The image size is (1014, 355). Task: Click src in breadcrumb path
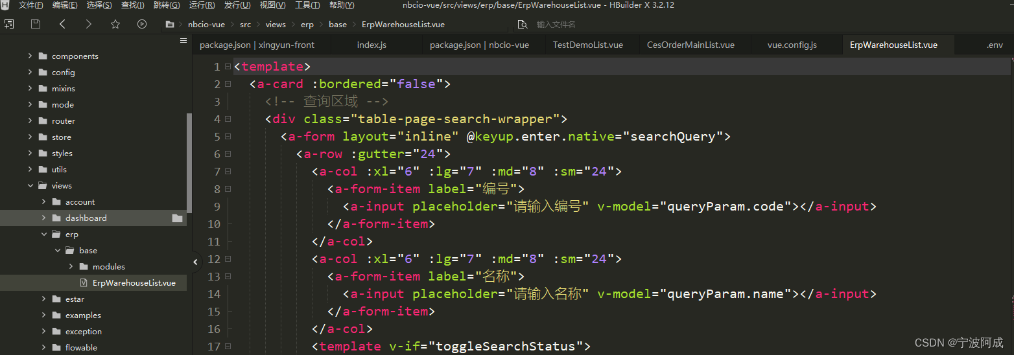click(245, 25)
